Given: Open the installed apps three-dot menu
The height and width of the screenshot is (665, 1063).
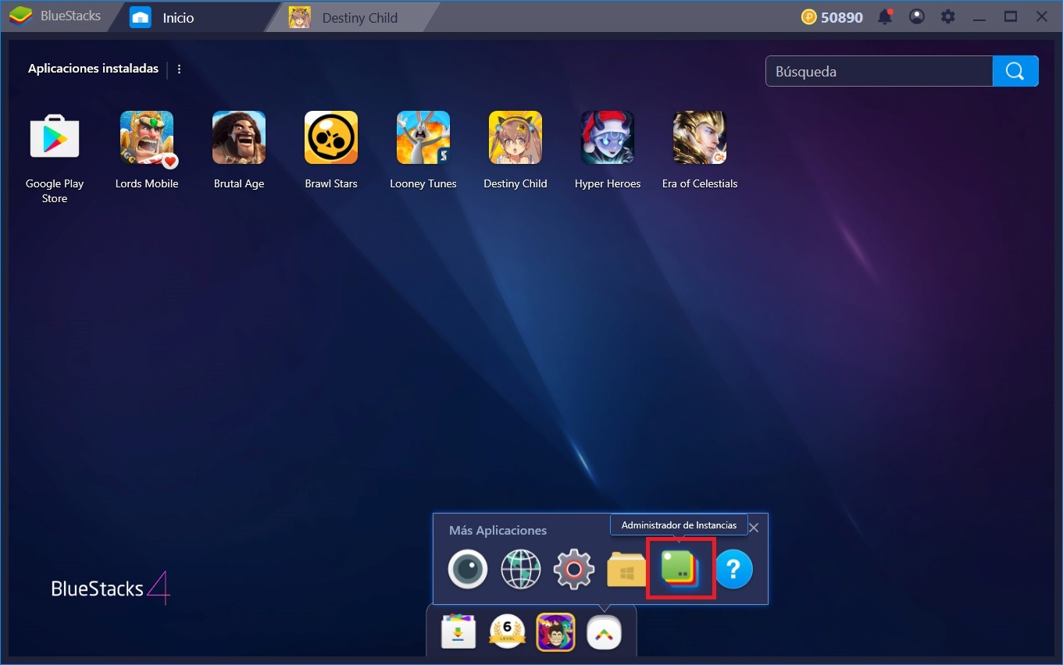Looking at the screenshot, I should tap(179, 69).
